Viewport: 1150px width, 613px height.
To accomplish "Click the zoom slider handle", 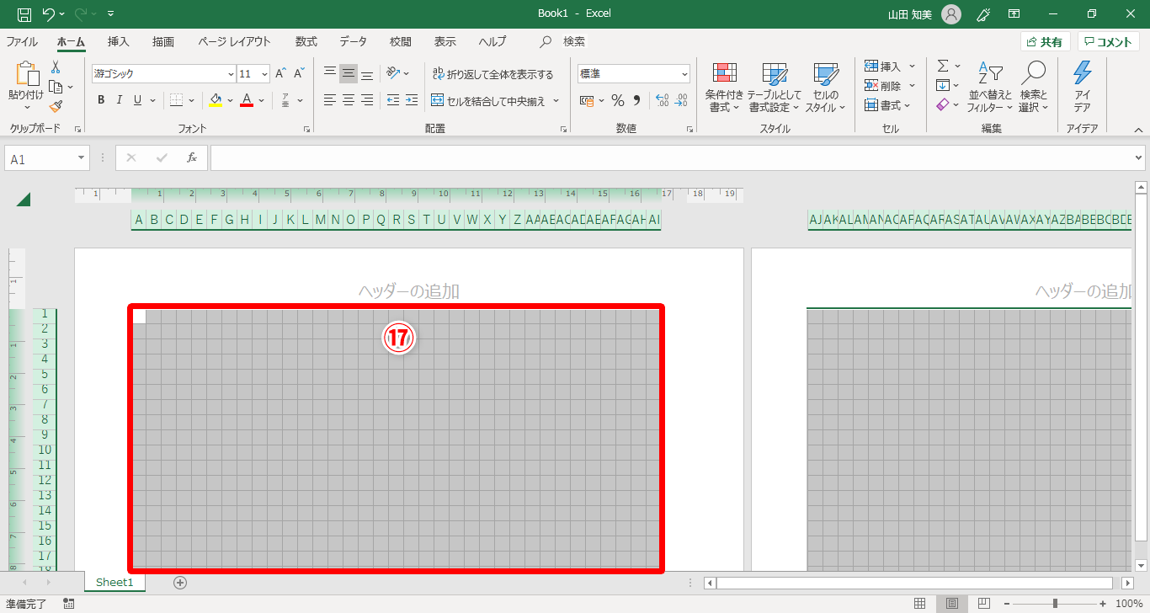I will (x=1055, y=604).
